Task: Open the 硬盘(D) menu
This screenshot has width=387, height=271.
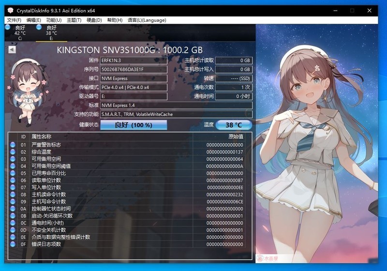Action: [94, 20]
